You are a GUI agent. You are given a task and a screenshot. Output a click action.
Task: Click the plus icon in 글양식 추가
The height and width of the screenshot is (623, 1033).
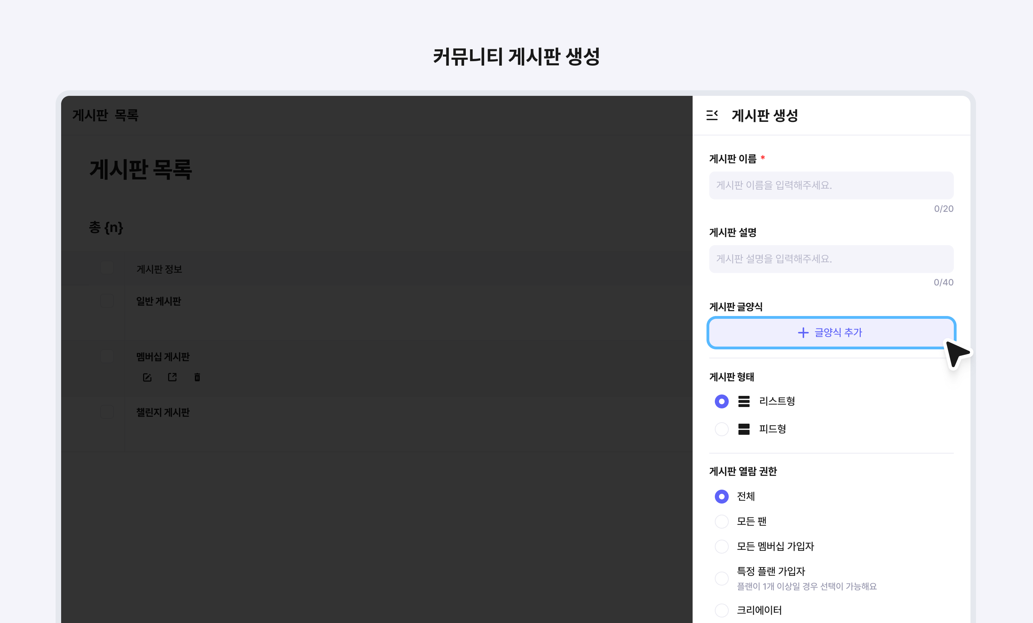pos(803,332)
